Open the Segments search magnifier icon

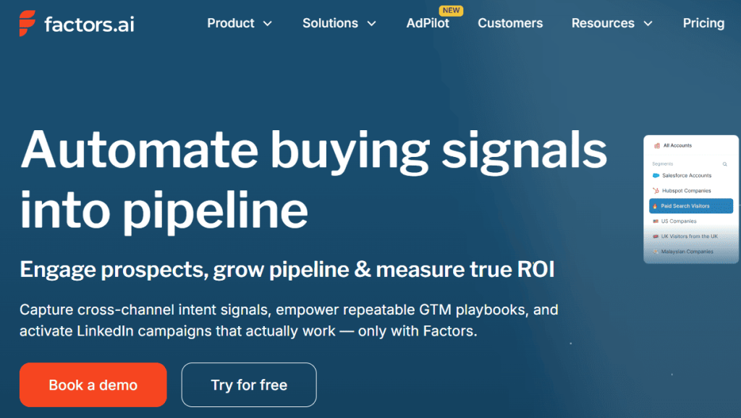tap(725, 164)
